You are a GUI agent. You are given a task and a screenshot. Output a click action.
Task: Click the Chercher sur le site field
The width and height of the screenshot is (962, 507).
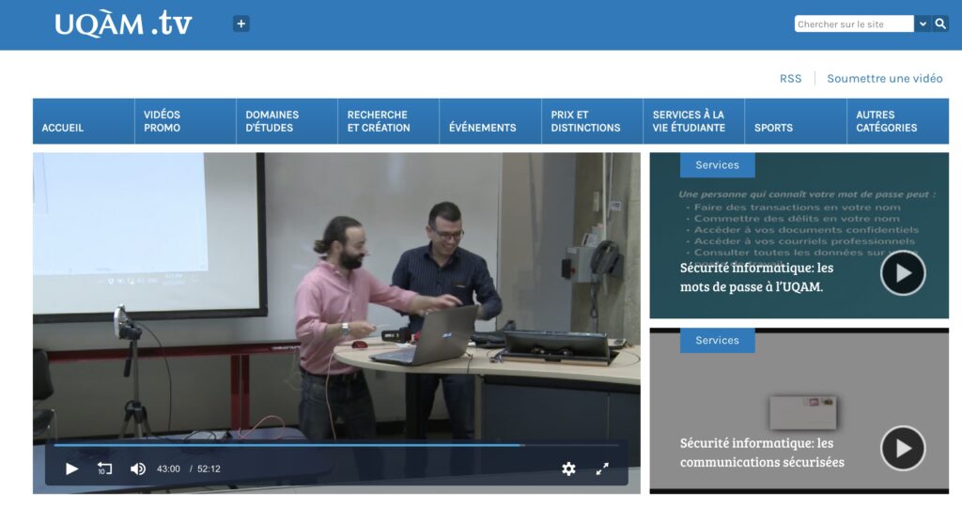(x=853, y=24)
